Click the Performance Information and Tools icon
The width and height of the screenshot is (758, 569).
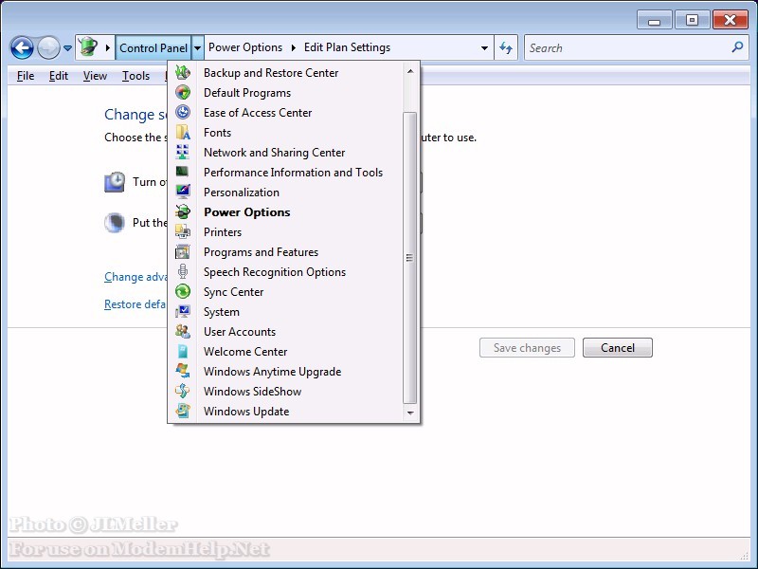coord(183,172)
